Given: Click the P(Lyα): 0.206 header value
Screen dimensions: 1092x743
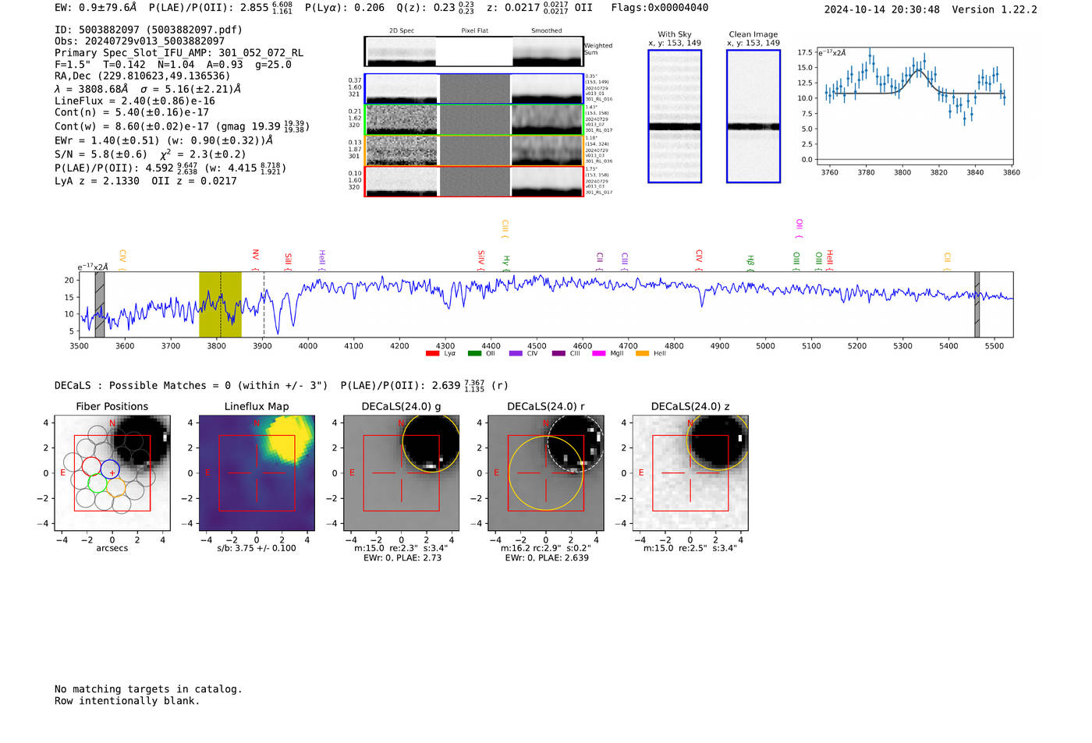Looking at the screenshot, I should 345,8.
